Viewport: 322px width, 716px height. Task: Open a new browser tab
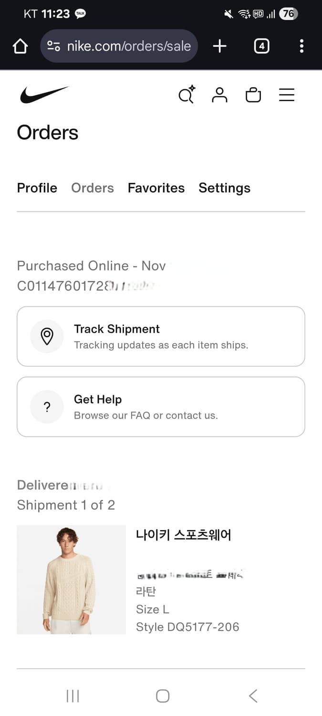(x=219, y=46)
